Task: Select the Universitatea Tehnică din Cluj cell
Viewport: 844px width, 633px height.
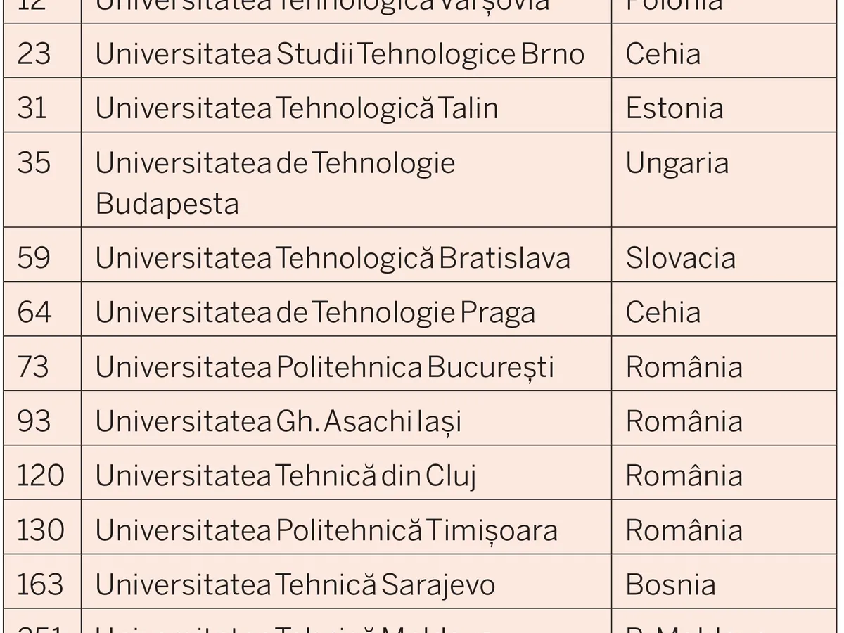Action: click(x=286, y=476)
